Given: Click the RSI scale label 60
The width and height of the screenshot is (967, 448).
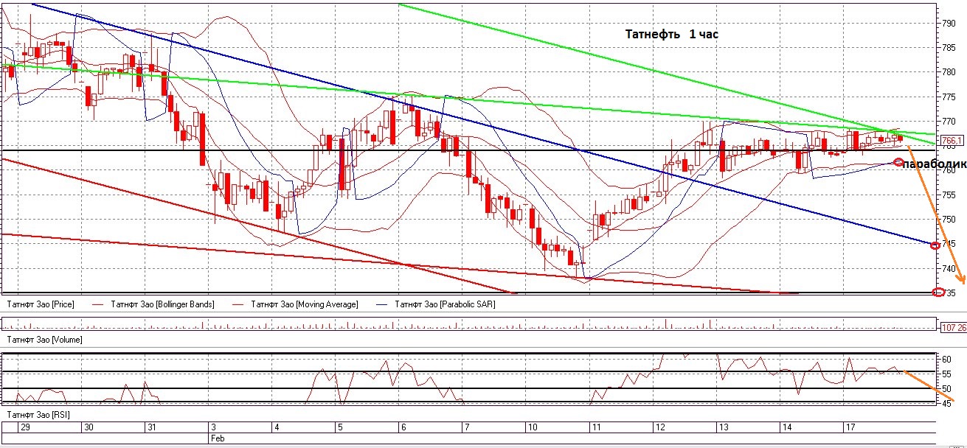Looking at the screenshot, I should (946, 360).
